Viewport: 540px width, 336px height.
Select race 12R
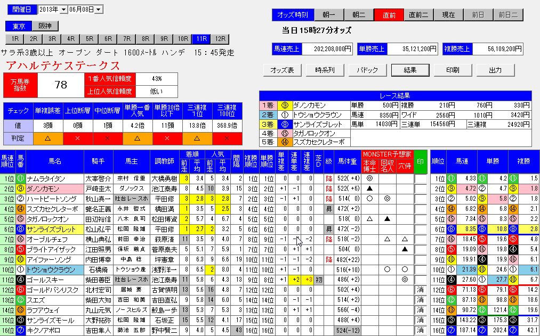pos(220,39)
